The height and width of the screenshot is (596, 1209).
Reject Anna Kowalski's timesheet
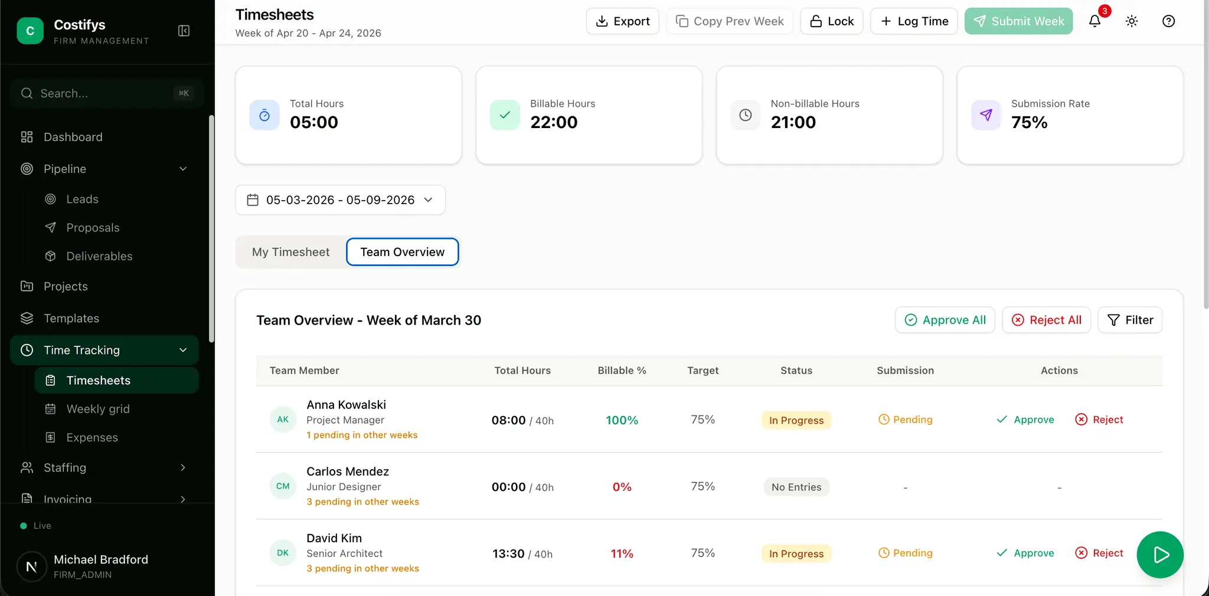tap(1099, 420)
